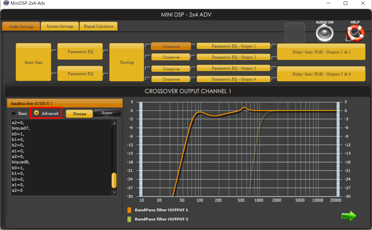This screenshot has width=372, height=230.
Task: Select the third Crossover block
Action: [171, 69]
